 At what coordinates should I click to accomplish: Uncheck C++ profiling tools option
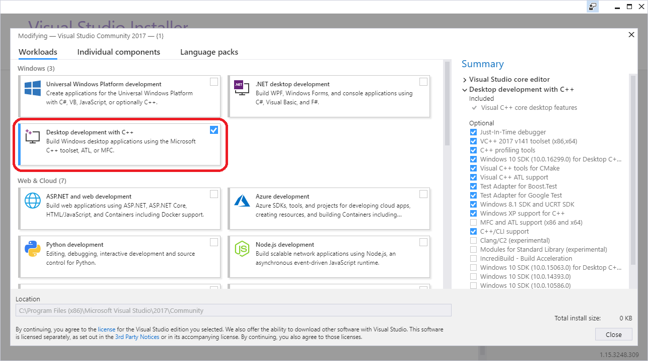tap(473, 150)
